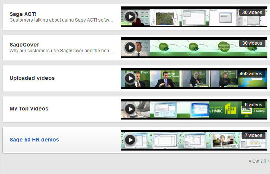Click the SageCover description text
270x174 pixels.
click(62, 51)
